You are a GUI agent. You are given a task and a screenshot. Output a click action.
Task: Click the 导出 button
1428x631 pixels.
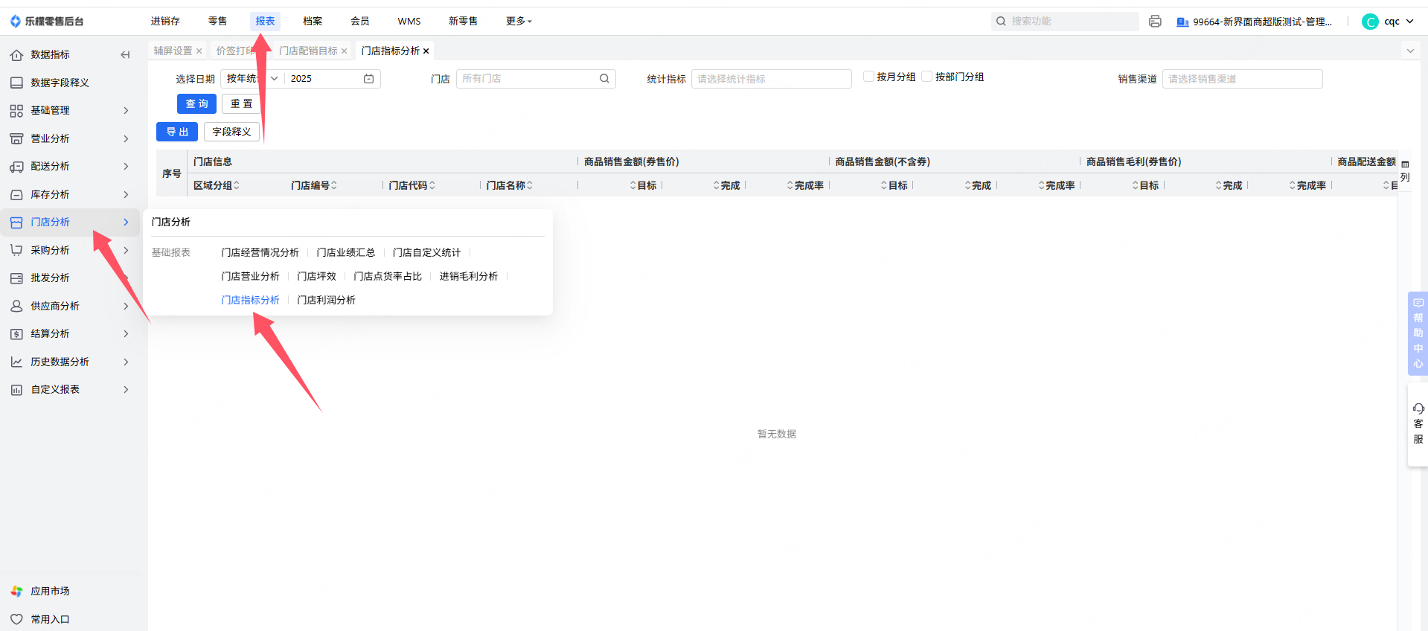coord(177,132)
